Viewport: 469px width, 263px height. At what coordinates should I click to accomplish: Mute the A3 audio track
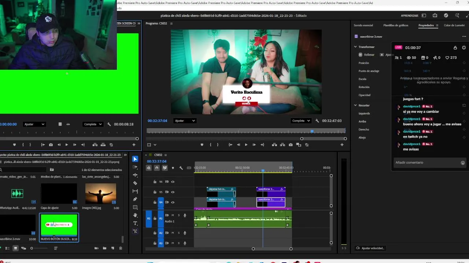pos(173,243)
